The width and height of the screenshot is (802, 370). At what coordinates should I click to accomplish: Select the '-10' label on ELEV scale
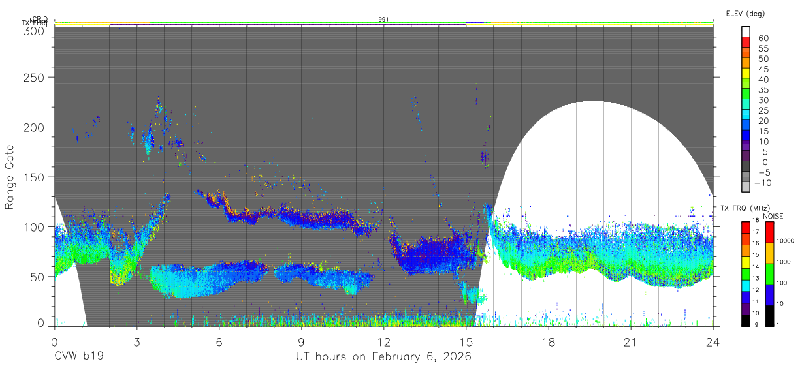coord(764,183)
